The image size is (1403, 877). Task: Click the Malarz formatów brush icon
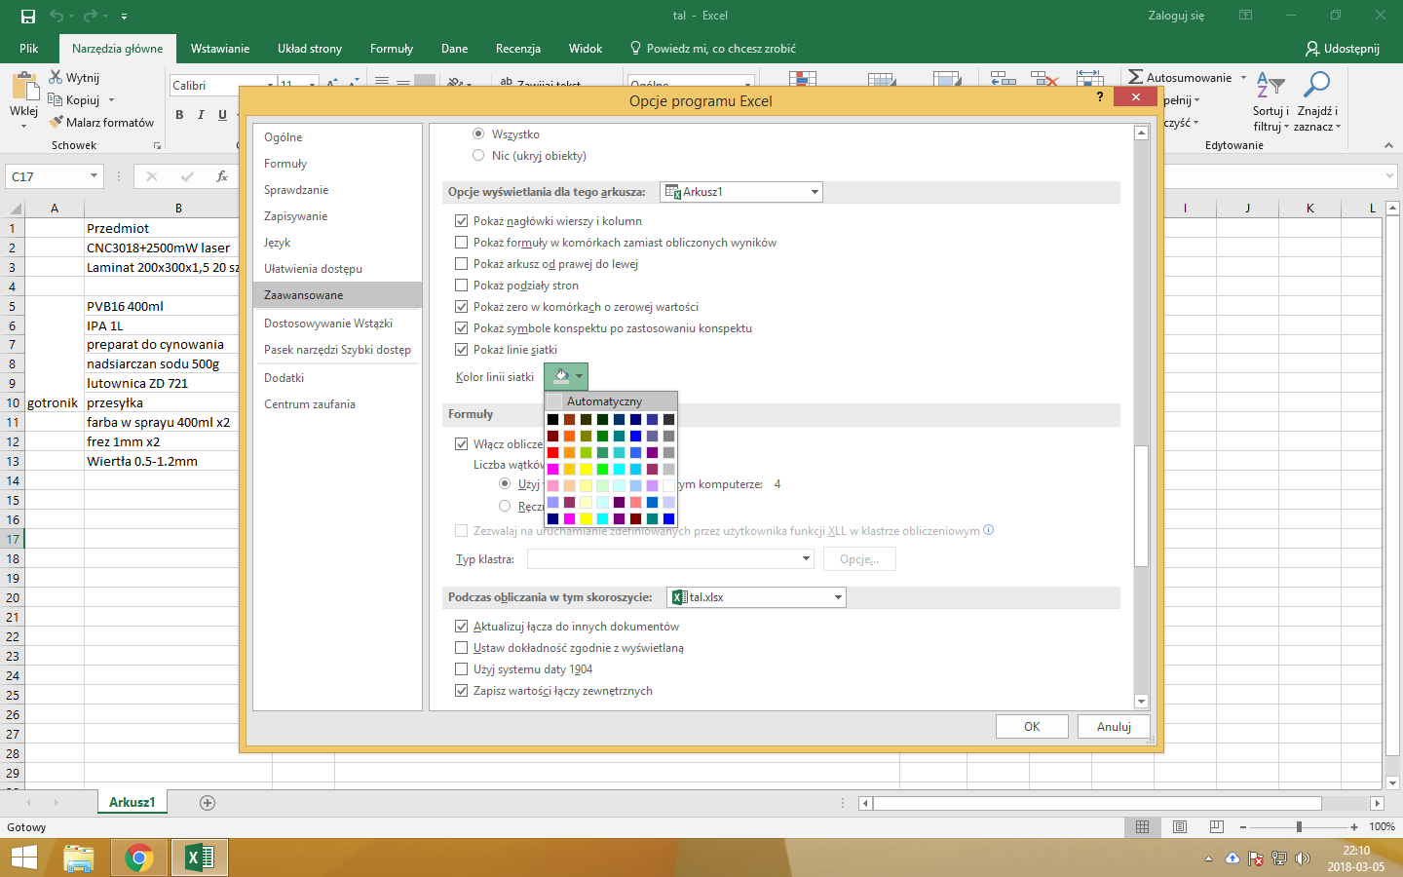[x=57, y=122]
